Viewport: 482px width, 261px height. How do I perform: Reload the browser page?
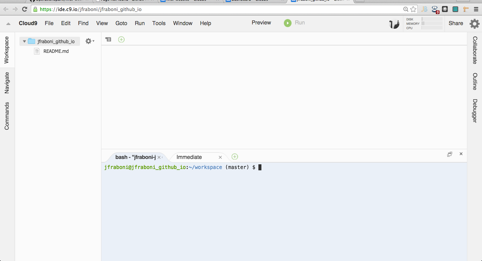[24, 9]
